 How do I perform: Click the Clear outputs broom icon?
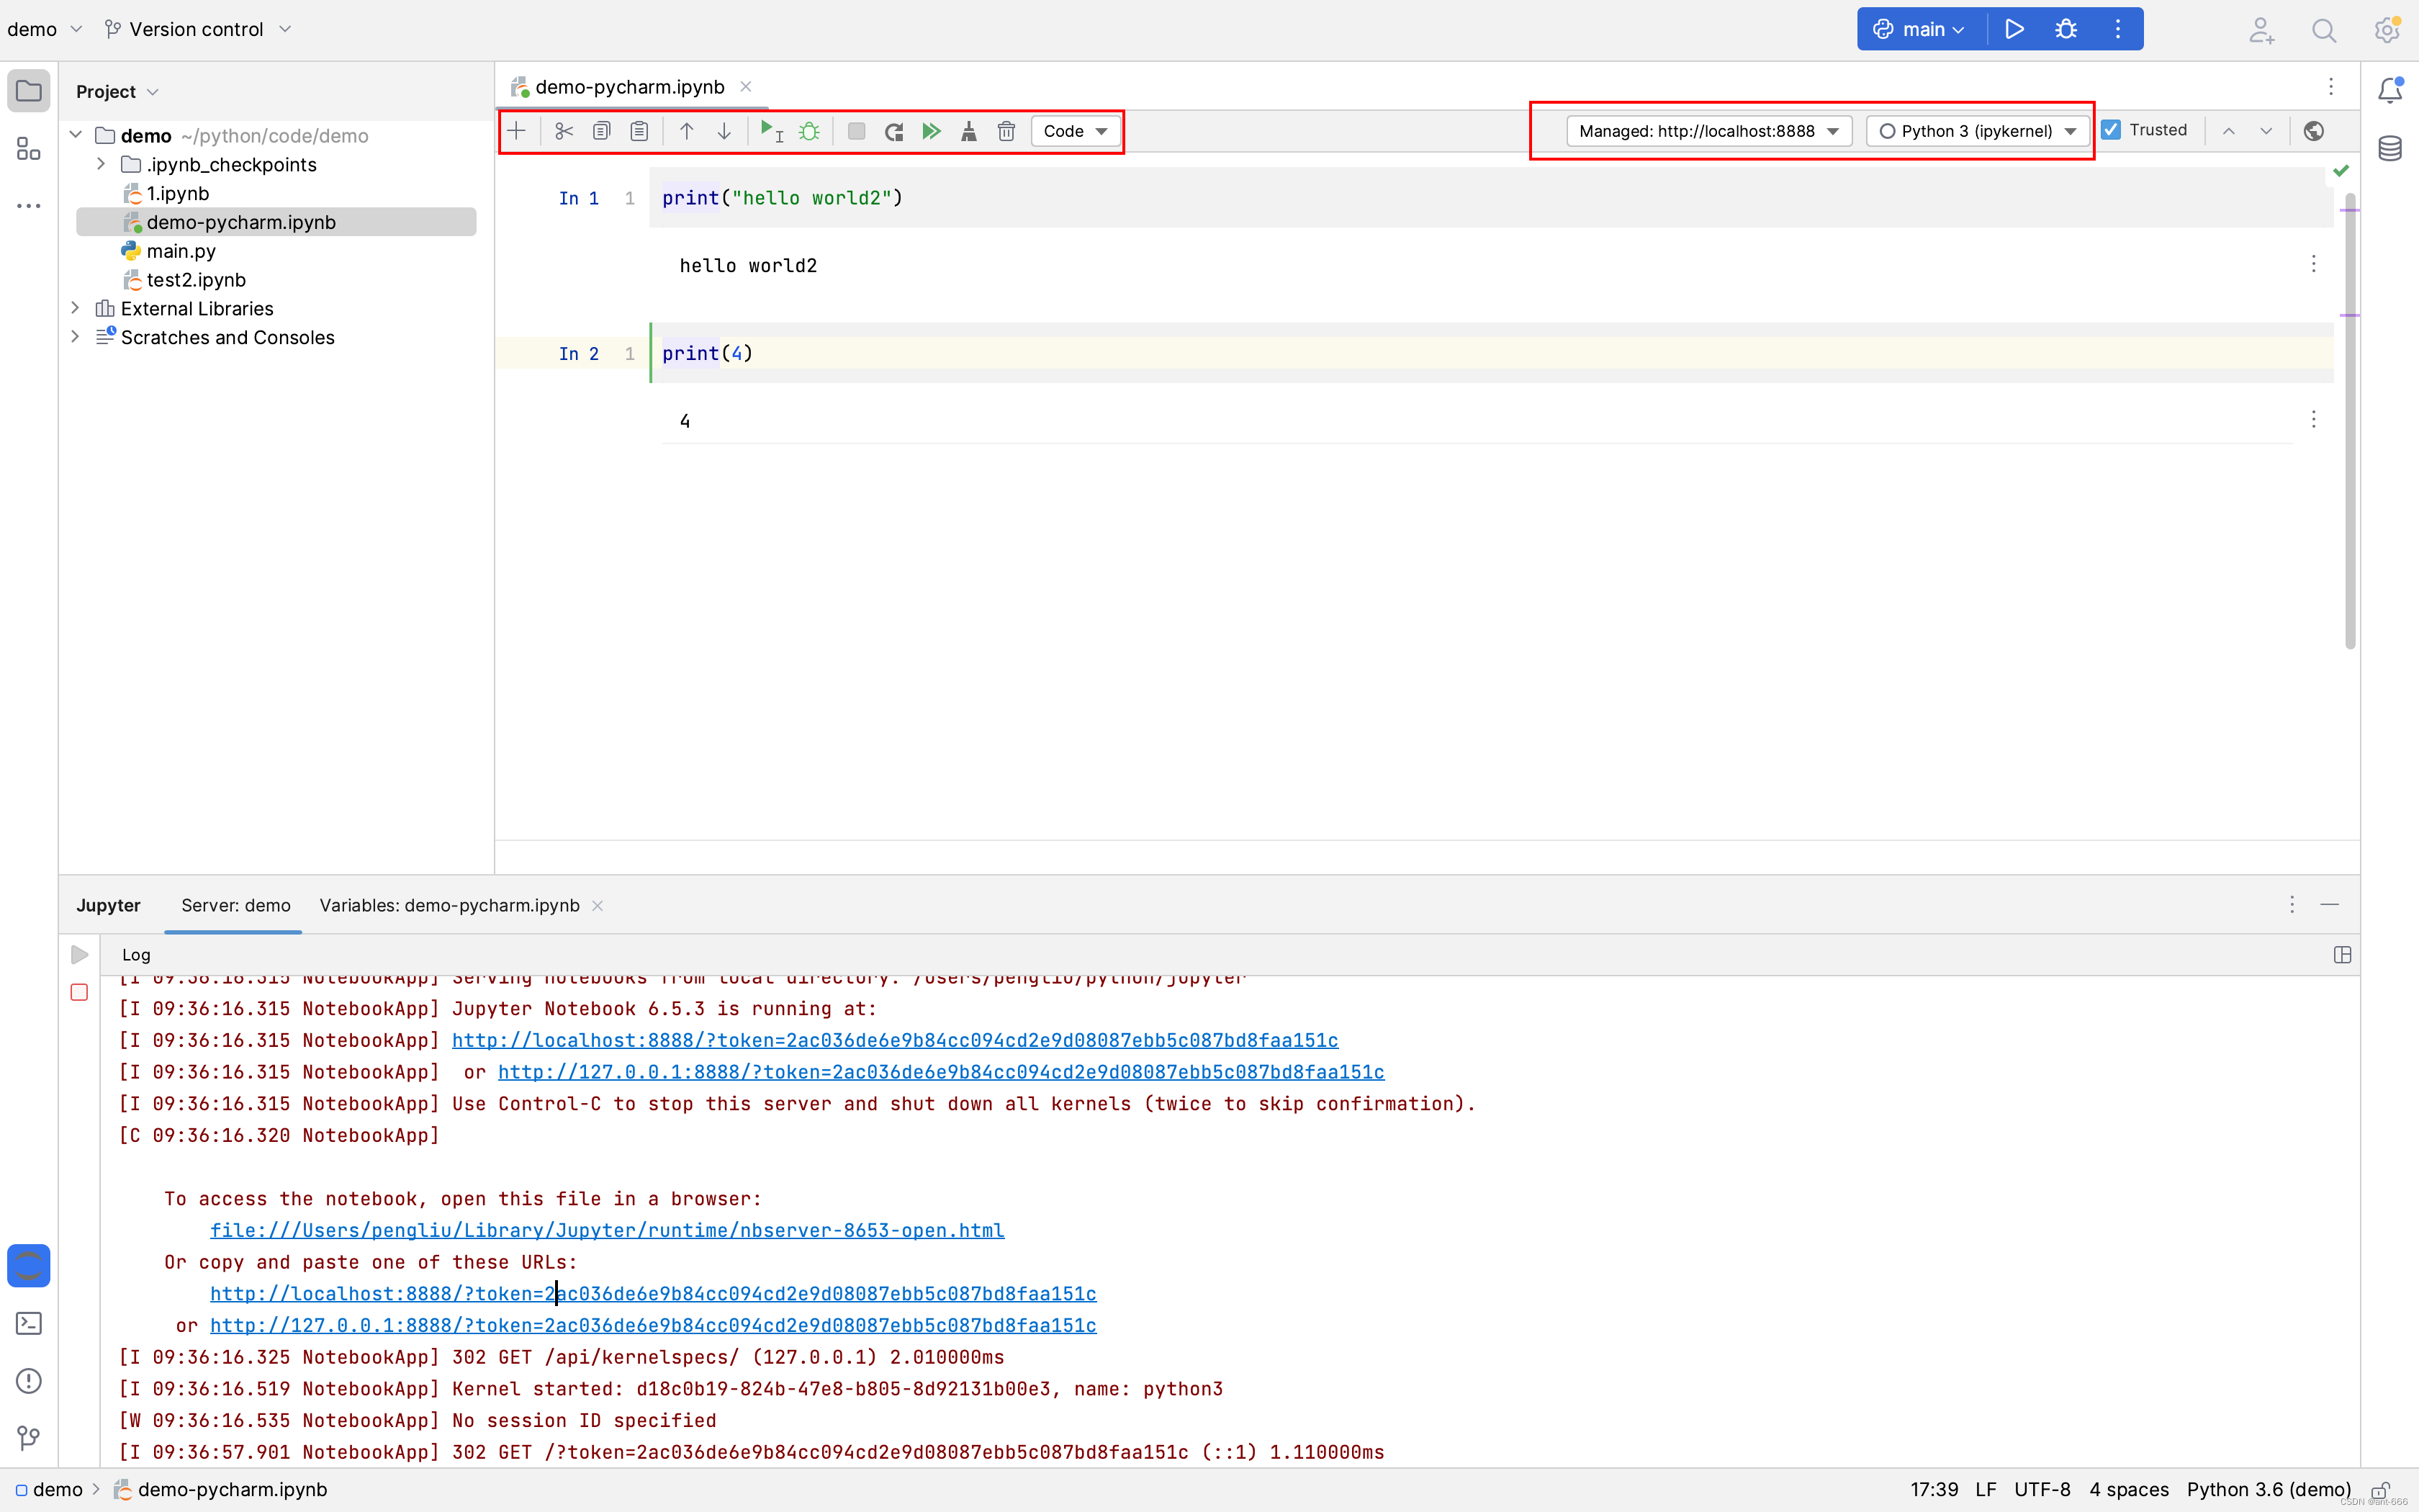968,131
